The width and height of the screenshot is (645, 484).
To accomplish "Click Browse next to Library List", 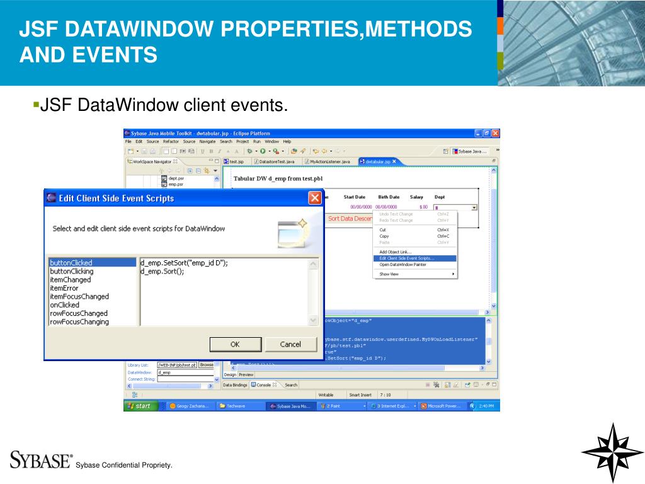I will tap(206, 365).
